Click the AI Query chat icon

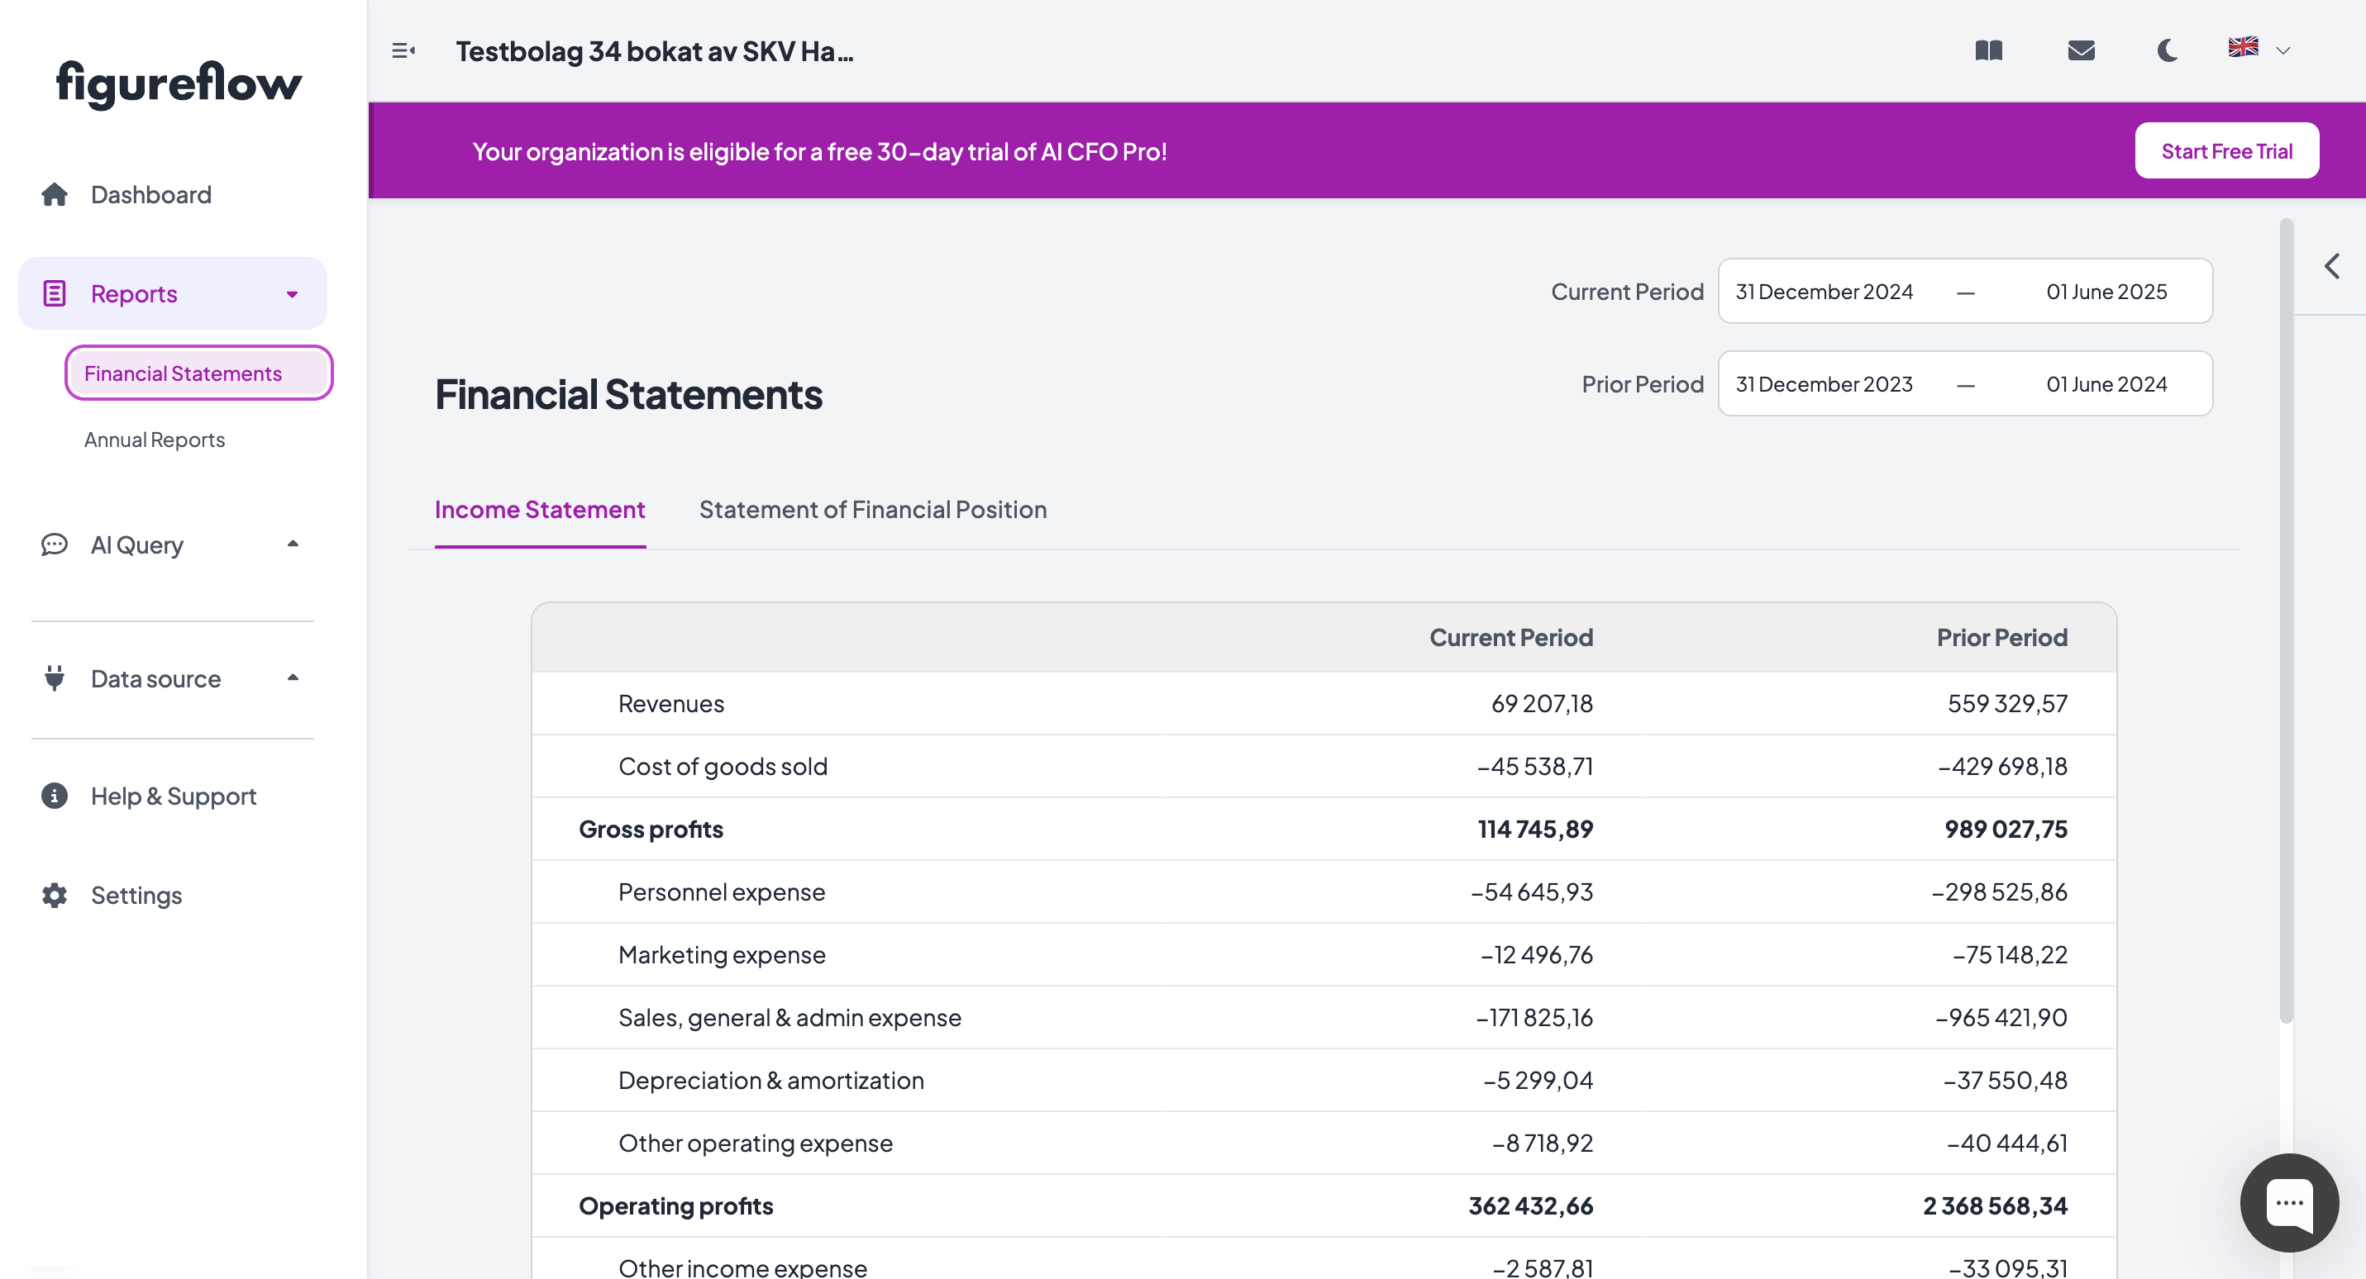click(55, 544)
